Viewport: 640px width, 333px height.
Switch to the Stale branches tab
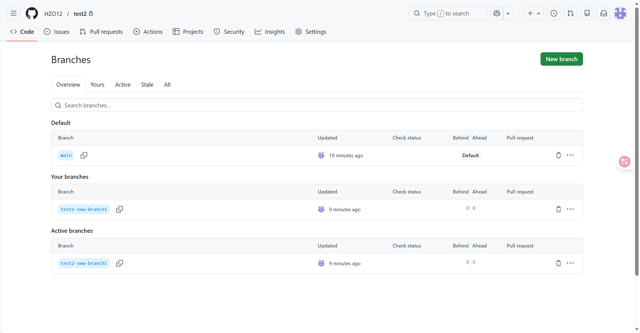coord(147,85)
